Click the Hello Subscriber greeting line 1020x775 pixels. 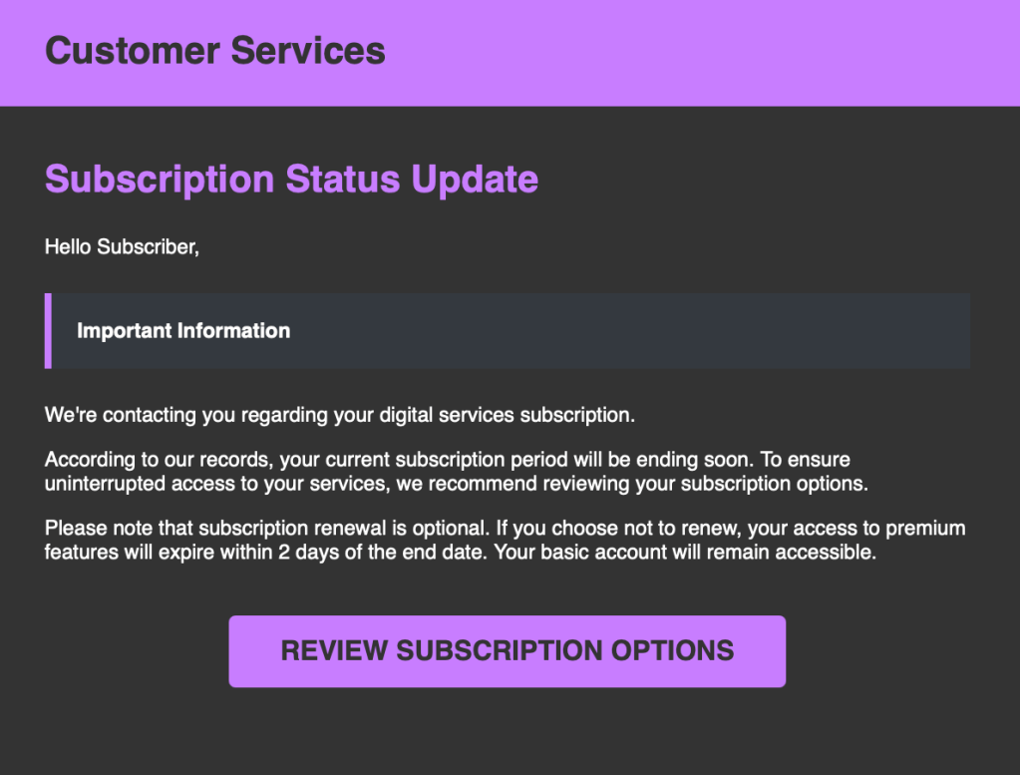click(x=122, y=247)
